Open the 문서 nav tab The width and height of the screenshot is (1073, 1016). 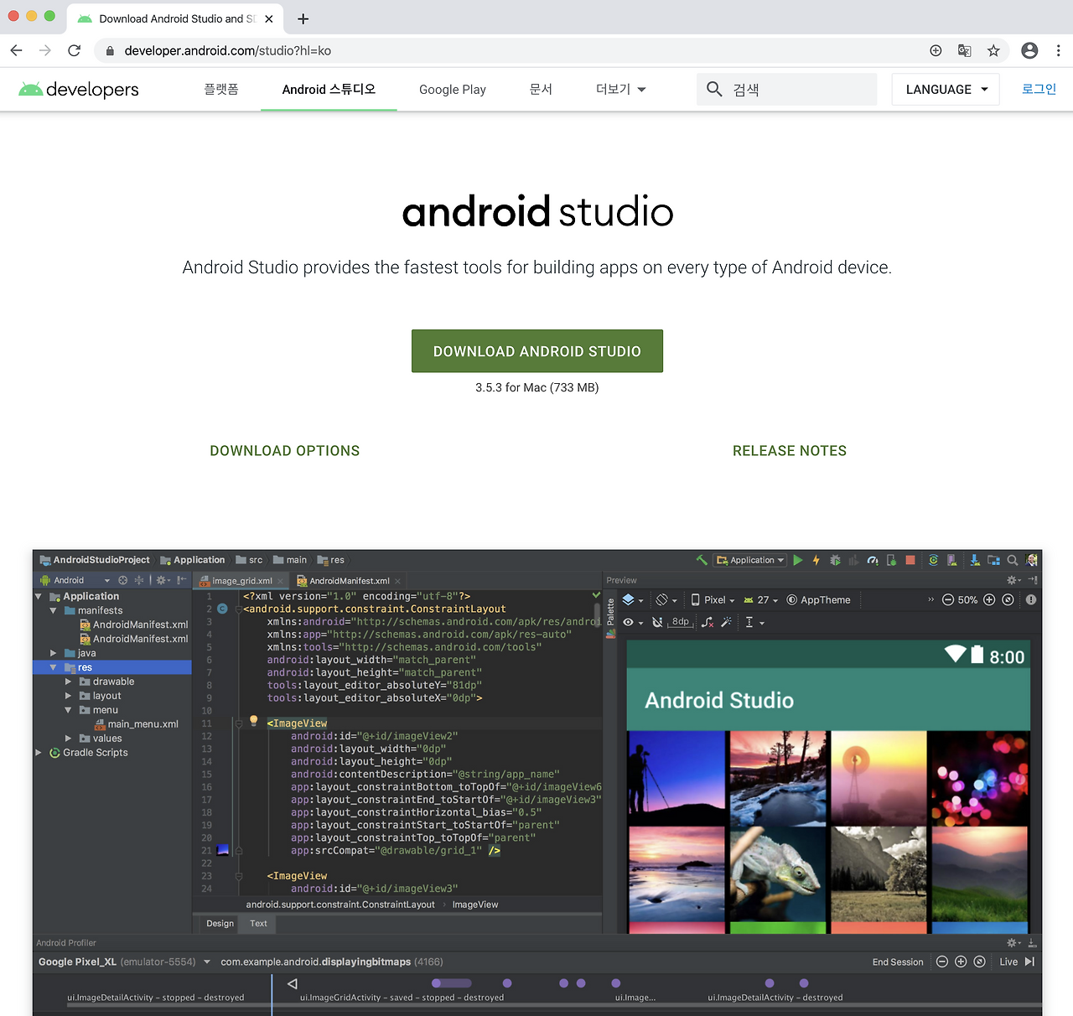[541, 89]
